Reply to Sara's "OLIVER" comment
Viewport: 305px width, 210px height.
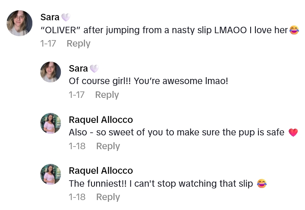pos(79,44)
